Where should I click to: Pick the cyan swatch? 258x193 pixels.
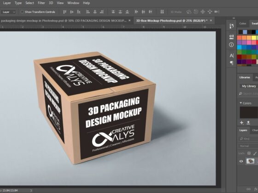[240, 47]
